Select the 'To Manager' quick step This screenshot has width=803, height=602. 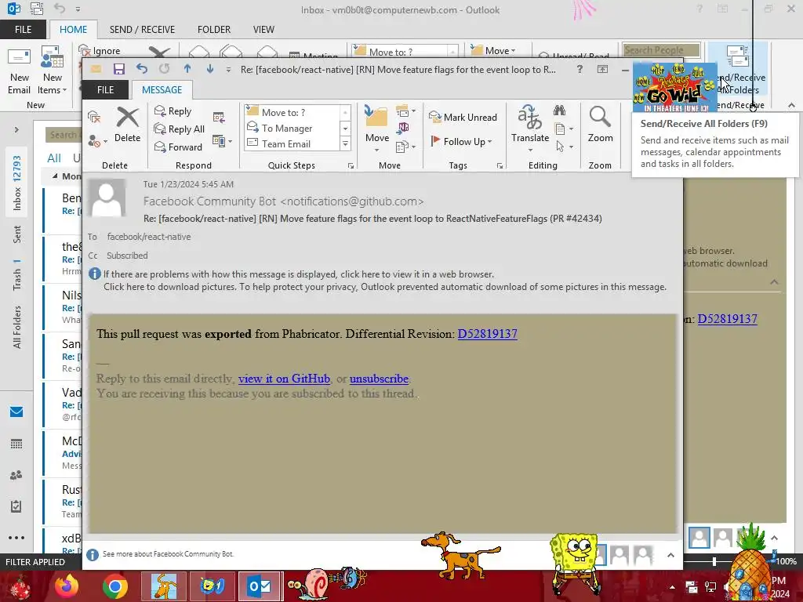[292, 128]
